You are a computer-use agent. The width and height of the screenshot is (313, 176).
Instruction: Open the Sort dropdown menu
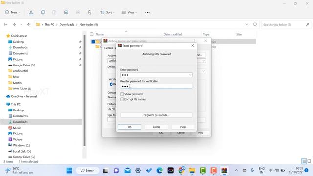point(108,12)
